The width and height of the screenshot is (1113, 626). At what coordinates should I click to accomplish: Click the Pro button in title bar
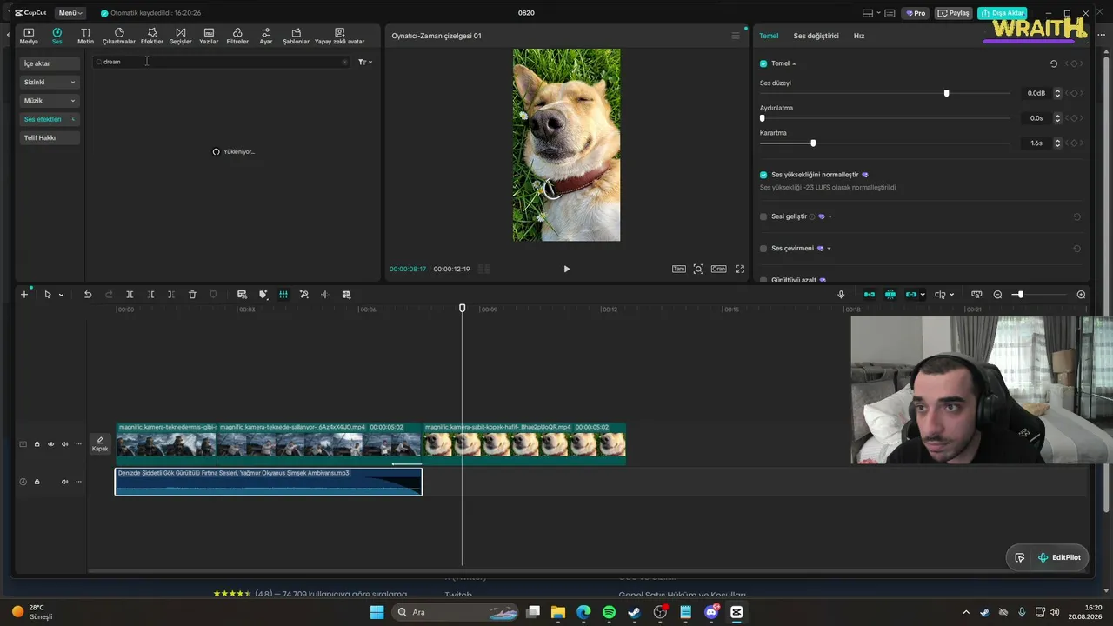[915, 13]
